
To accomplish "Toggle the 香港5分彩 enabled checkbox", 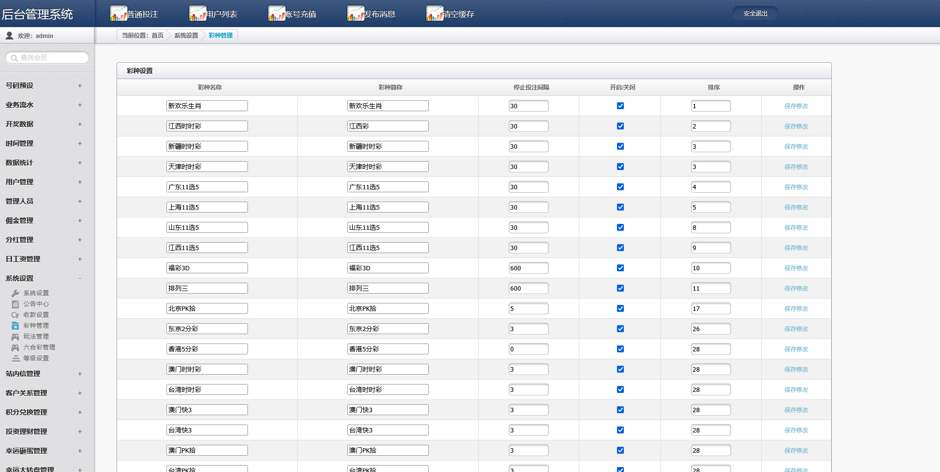I will (620, 349).
